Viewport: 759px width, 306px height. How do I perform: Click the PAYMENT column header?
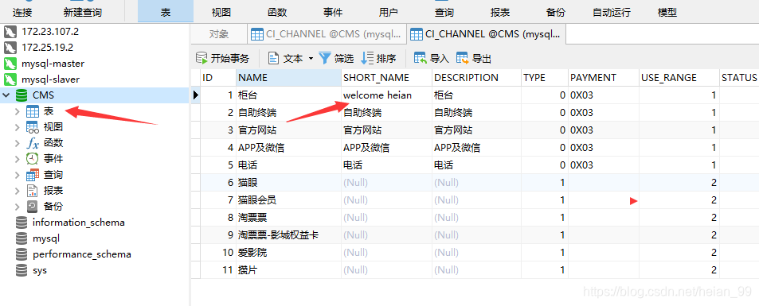tap(604, 78)
